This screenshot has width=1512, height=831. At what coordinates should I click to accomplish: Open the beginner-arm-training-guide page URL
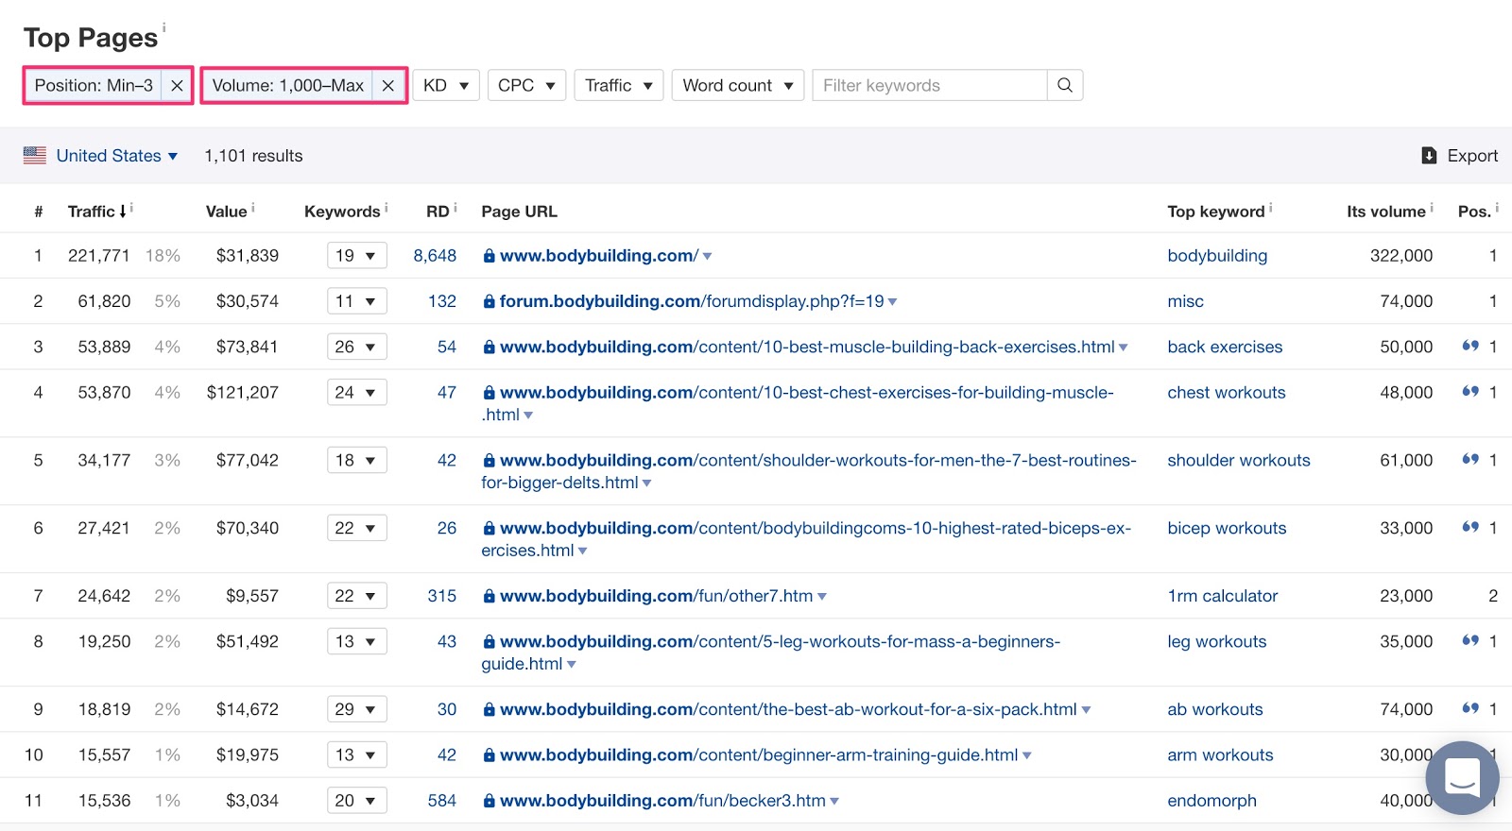click(759, 755)
